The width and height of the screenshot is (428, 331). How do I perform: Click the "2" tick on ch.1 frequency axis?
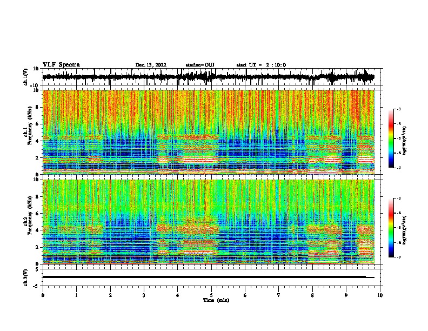coord(38,158)
